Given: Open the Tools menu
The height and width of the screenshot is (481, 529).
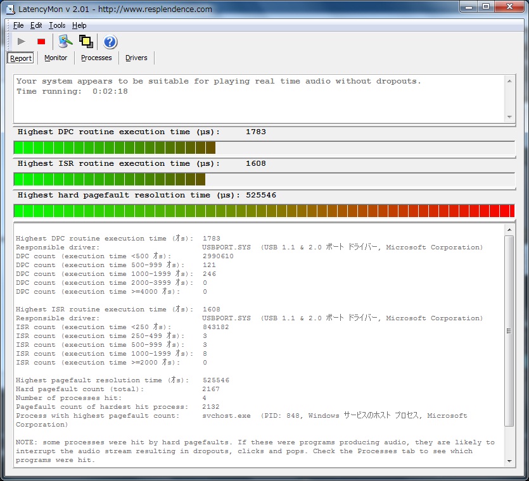Looking at the screenshot, I should [x=57, y=25].
